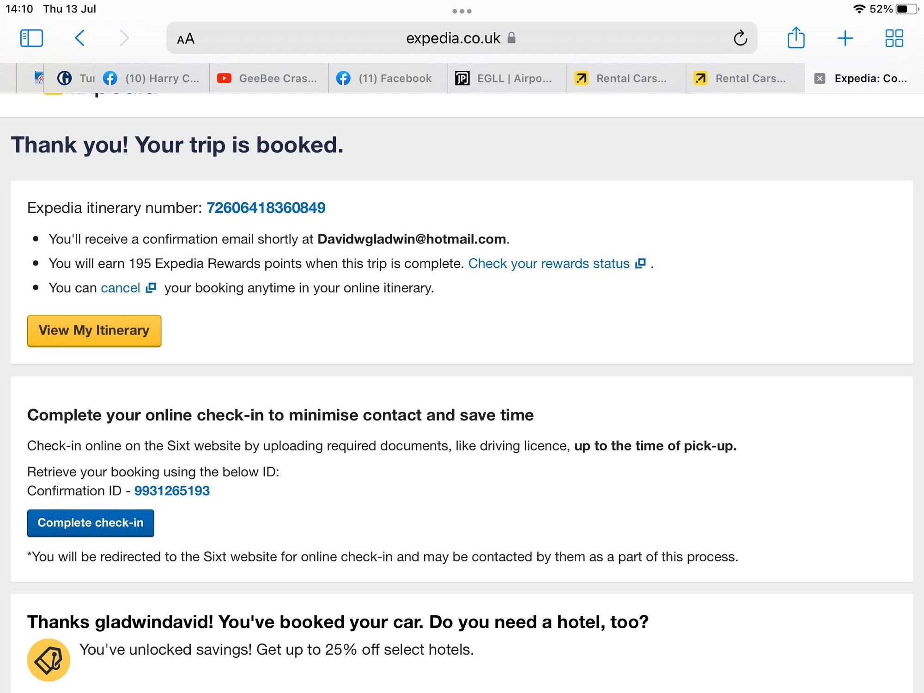Tap the expedia.co.uk address bar

click(453, 38)
